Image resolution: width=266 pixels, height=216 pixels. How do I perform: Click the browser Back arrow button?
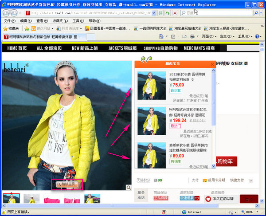pos(6,13)
